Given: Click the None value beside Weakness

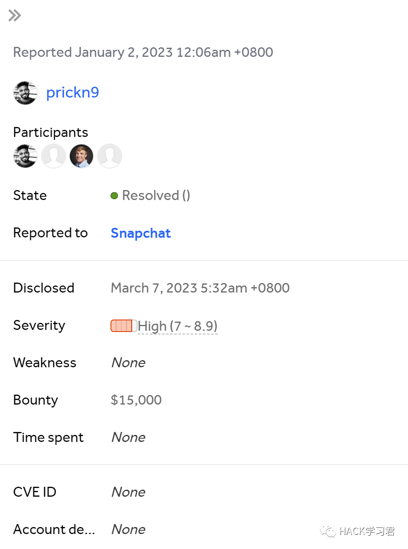Looking at the screenshot, I should 128,363.
